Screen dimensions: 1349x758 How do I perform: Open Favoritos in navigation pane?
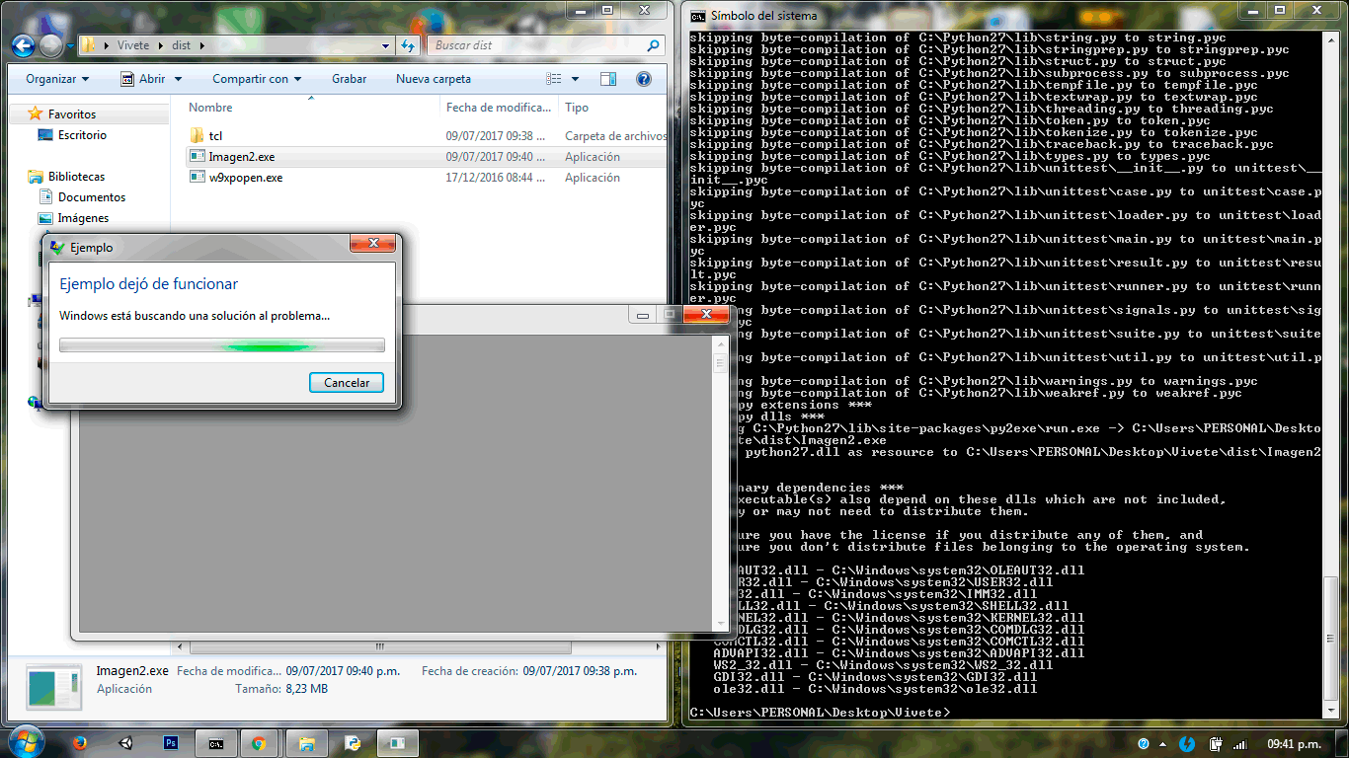point(72,114)
